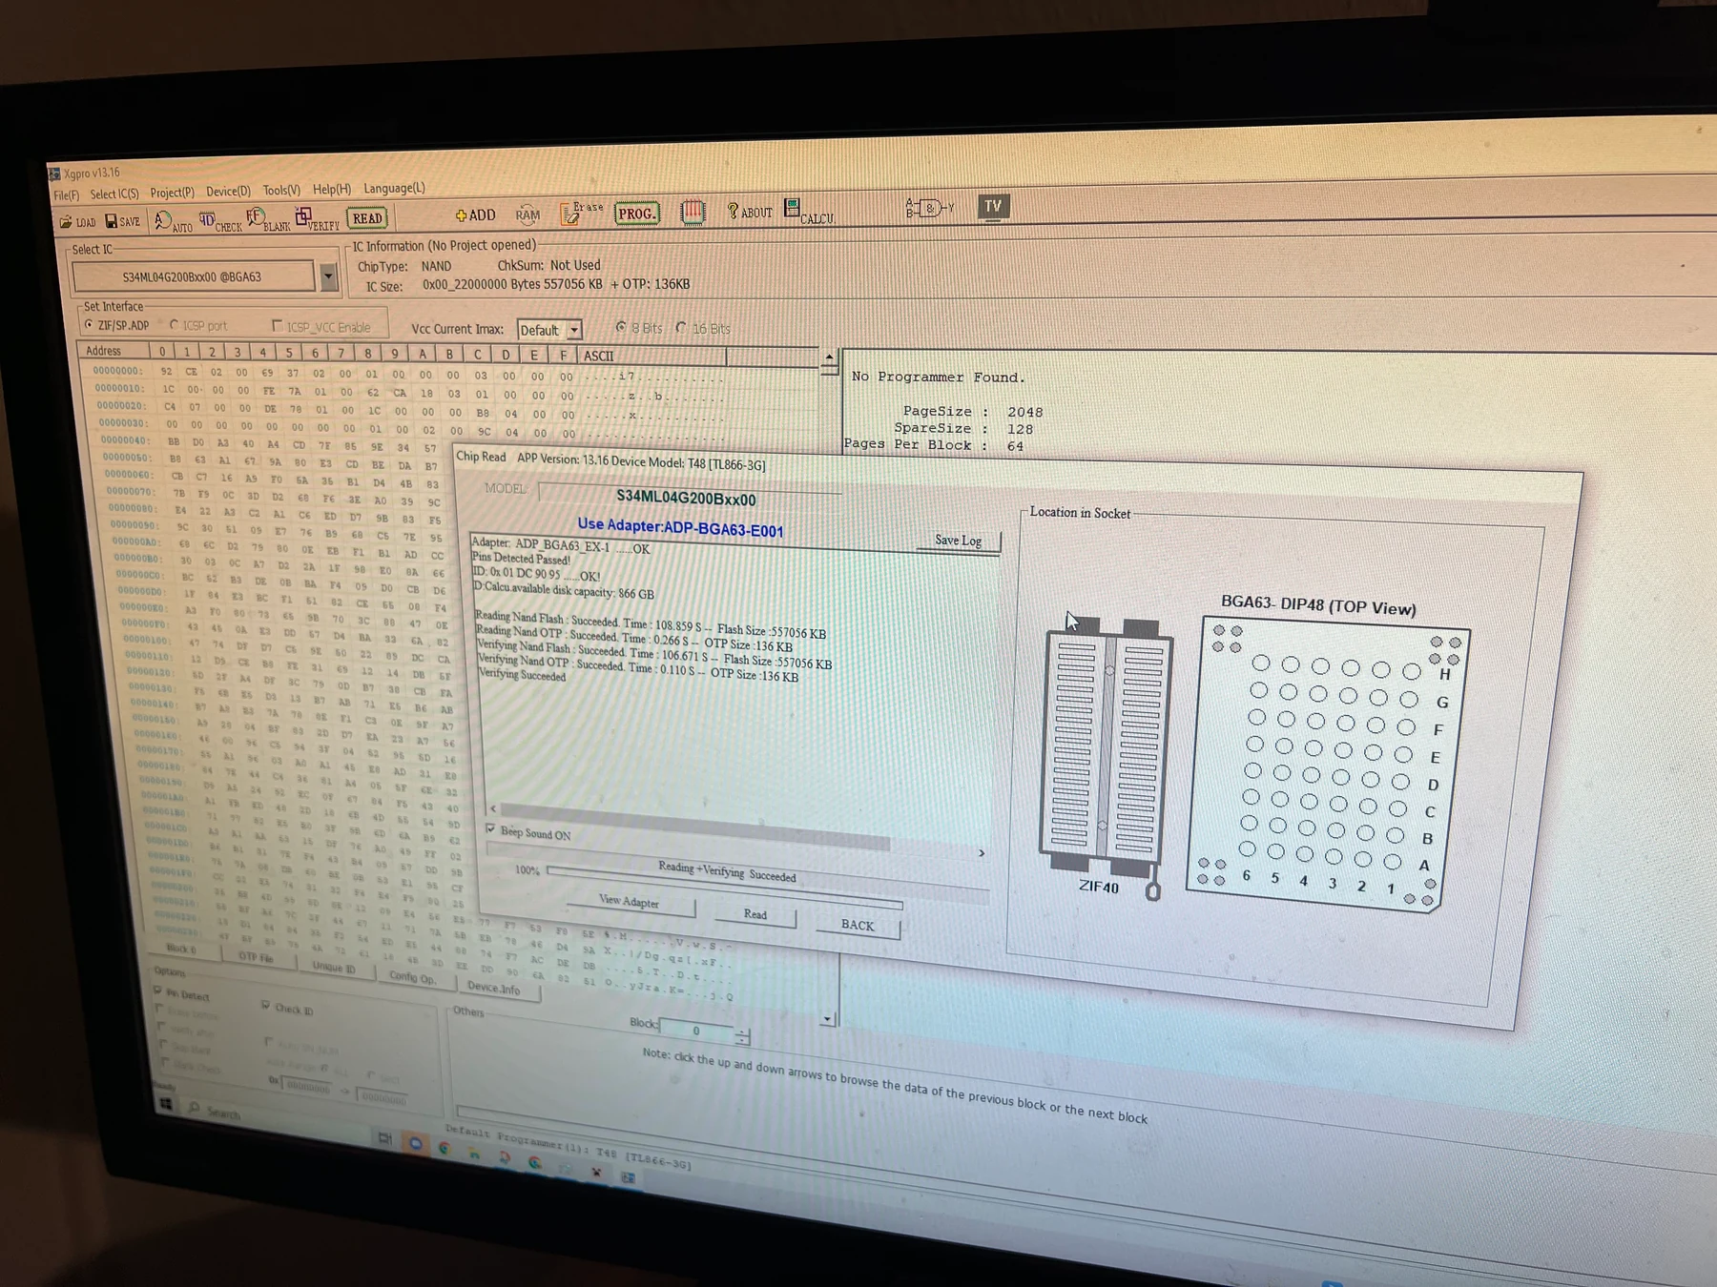Click the Windows Start button
The width and height of the screenshot is (1717, 1287).
(166, 1104)
